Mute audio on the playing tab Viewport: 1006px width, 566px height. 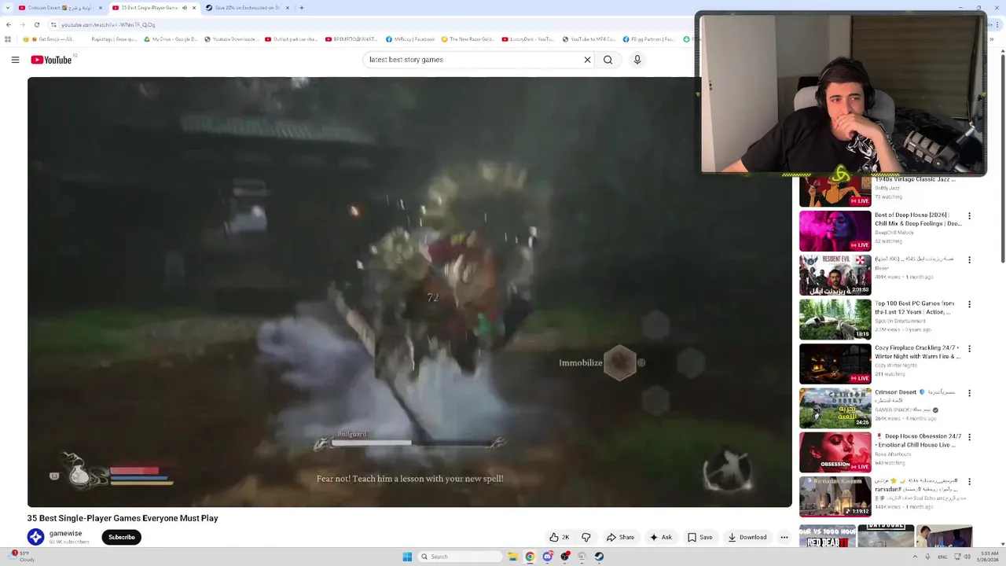click(185, 8)
